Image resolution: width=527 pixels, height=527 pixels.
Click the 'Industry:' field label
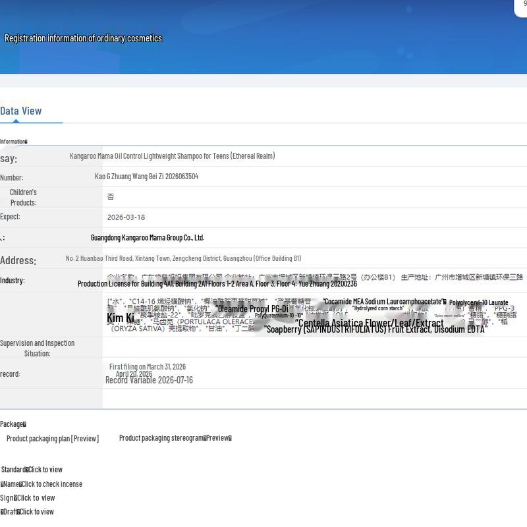(13, 281)
